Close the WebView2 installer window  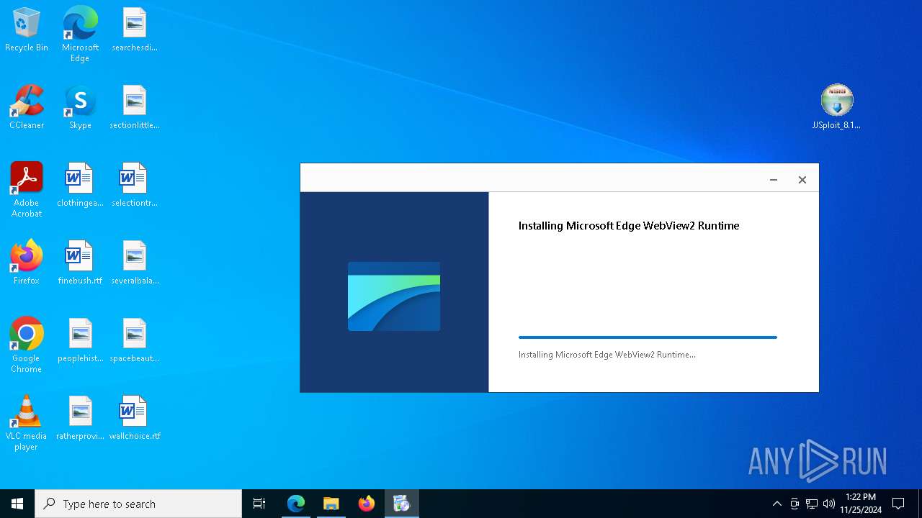pyautogui.click(x=802, y=180)
